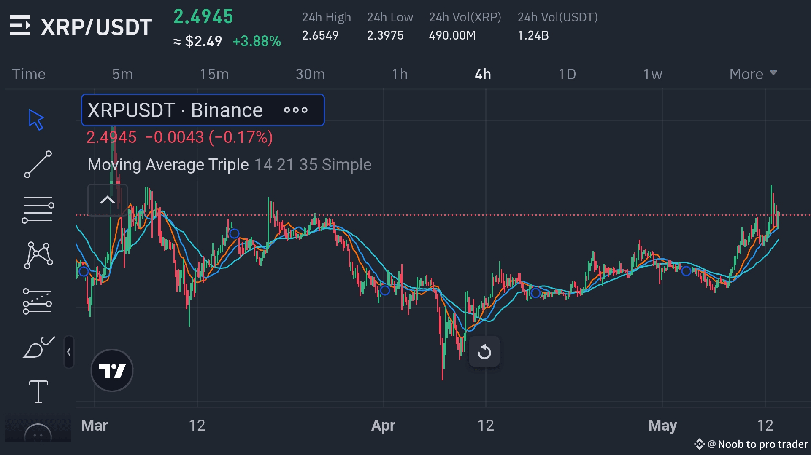Select the 1h chart interval
The image size is (811, 455).
tap(399, 74)
